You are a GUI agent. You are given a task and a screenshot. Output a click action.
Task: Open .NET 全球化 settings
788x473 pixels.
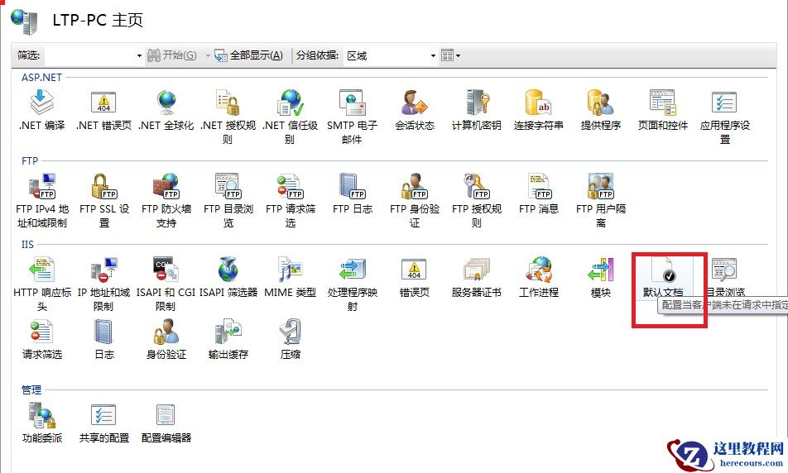coord(166,110)
